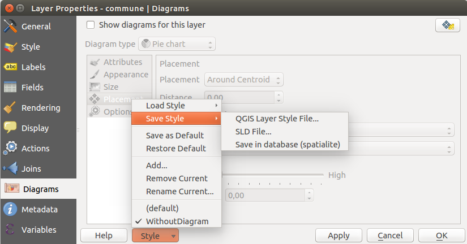This screenshot has height=244, width=467.
Task: Choose QGIS Layer Style File option
Action: point(277,119)
